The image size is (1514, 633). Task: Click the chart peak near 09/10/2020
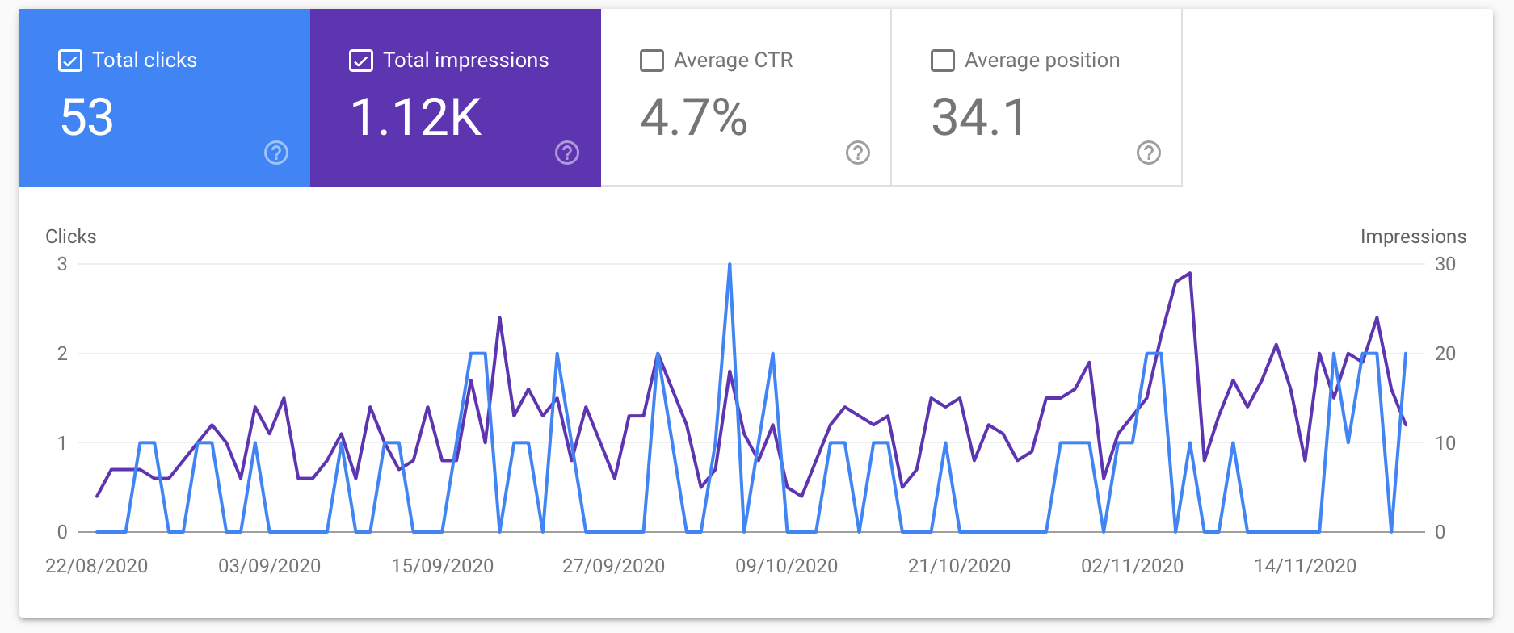point(730,264)
